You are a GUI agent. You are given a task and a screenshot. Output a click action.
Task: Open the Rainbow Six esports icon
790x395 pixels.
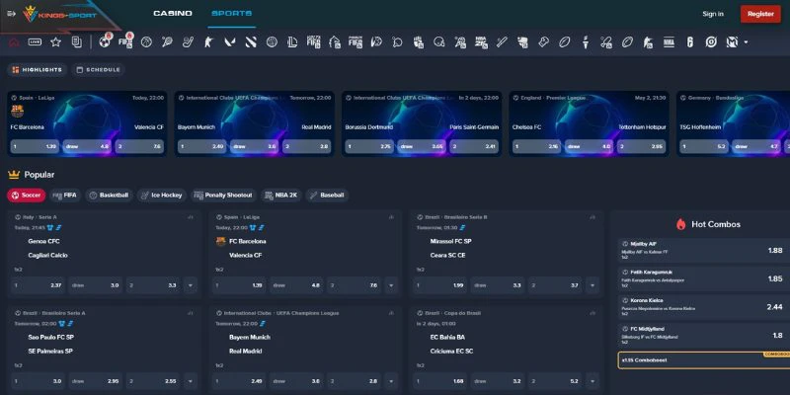[x=689, y=41]
